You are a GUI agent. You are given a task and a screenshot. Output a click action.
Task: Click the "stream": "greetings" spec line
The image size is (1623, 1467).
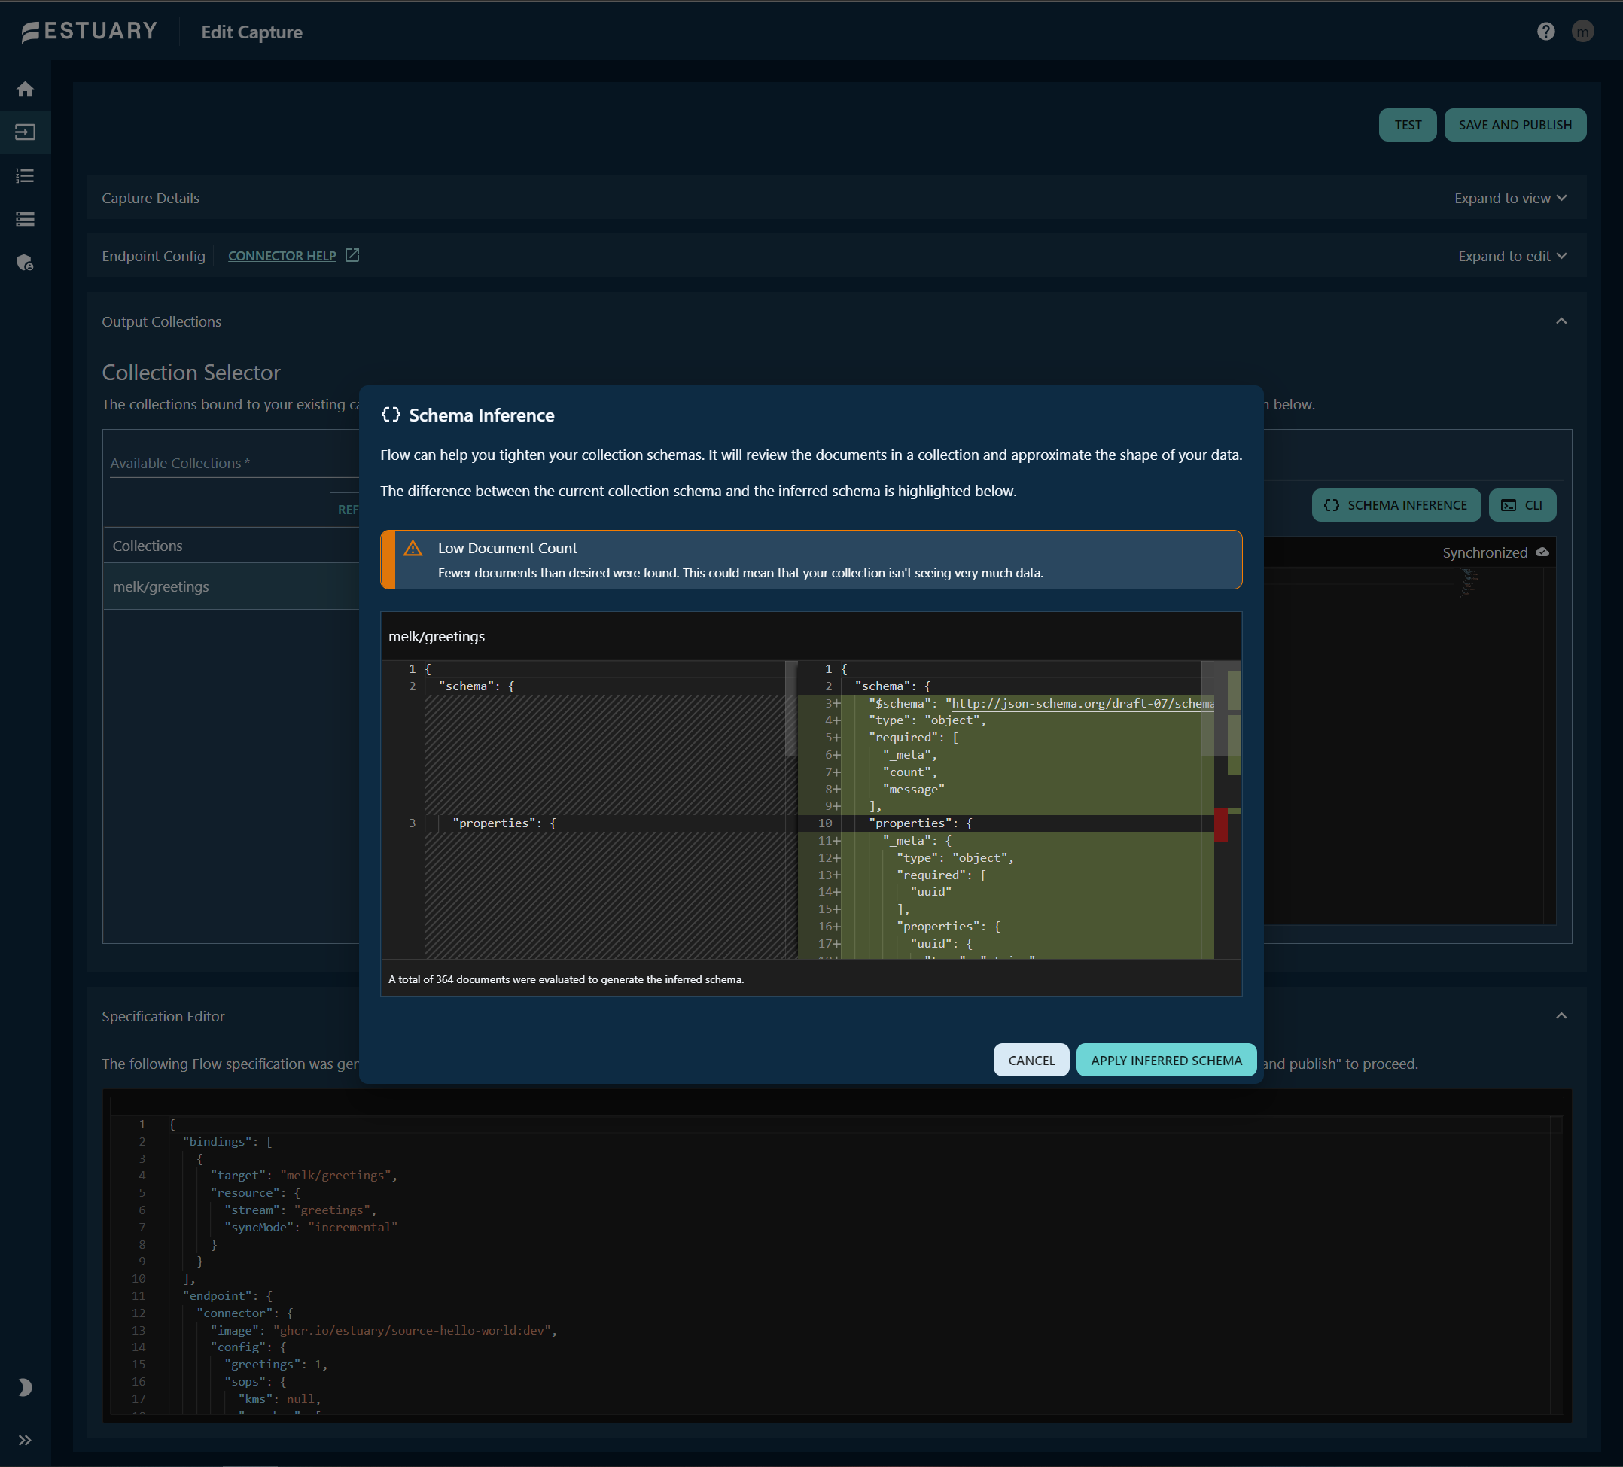coord(300,1210)
